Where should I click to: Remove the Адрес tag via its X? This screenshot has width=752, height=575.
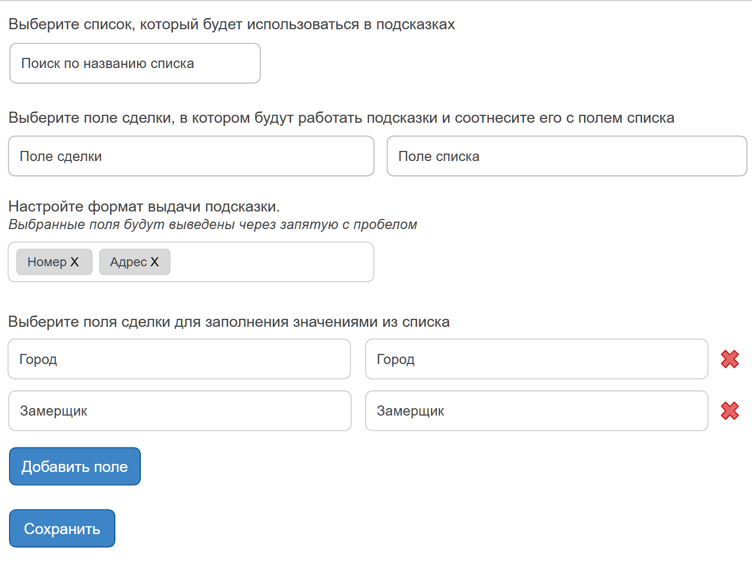click(155, 262)
